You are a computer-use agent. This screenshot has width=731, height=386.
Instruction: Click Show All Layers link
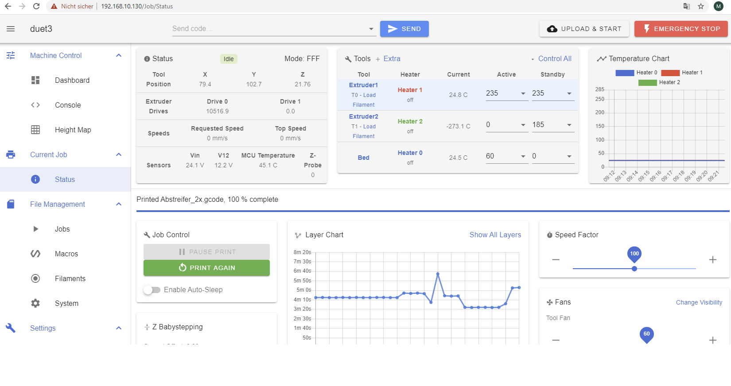495,235
